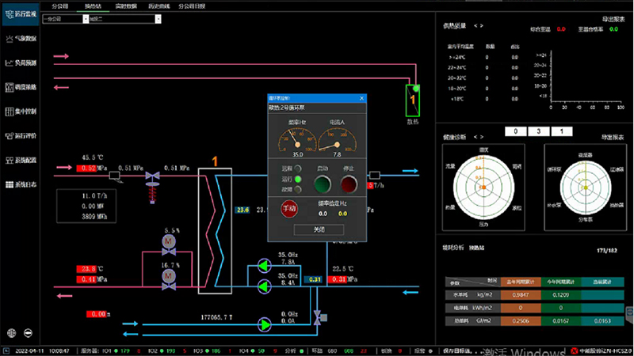Click the red 停止 stop button
Screen dimensions: 634x356
pyautogui.click(x=349, y=184)
